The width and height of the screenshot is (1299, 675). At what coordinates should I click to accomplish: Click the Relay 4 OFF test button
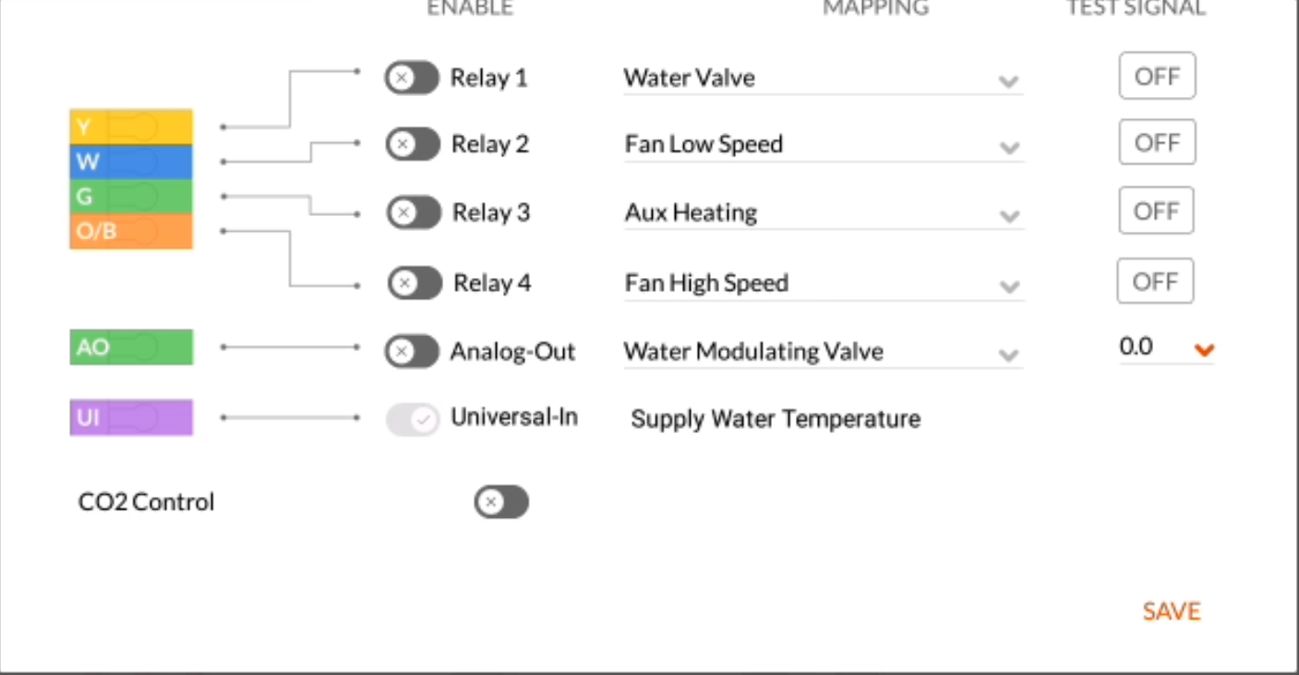pos(1155,281)
